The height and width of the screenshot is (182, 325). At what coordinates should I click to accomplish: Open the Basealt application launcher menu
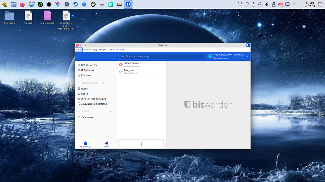pos(5,4)
